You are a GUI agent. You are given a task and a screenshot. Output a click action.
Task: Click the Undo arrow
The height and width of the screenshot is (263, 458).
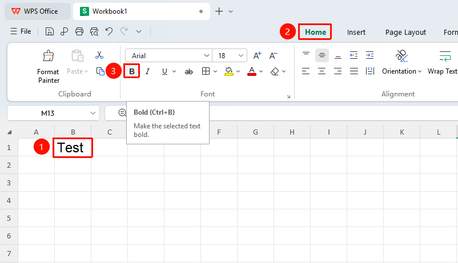(109, 31)
